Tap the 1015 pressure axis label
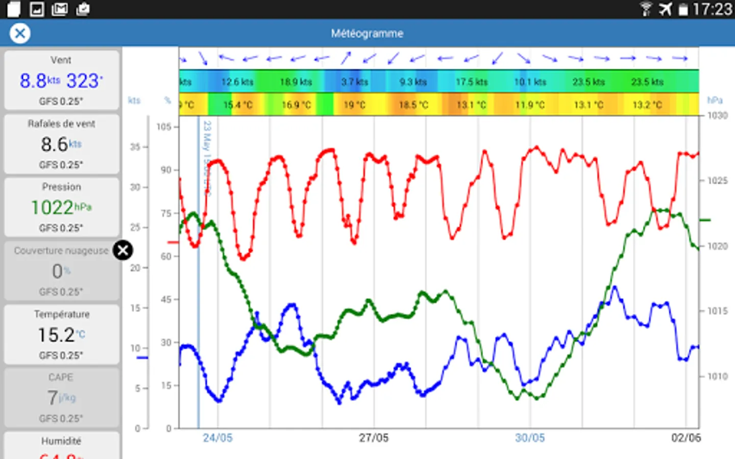 coord(718,311)
